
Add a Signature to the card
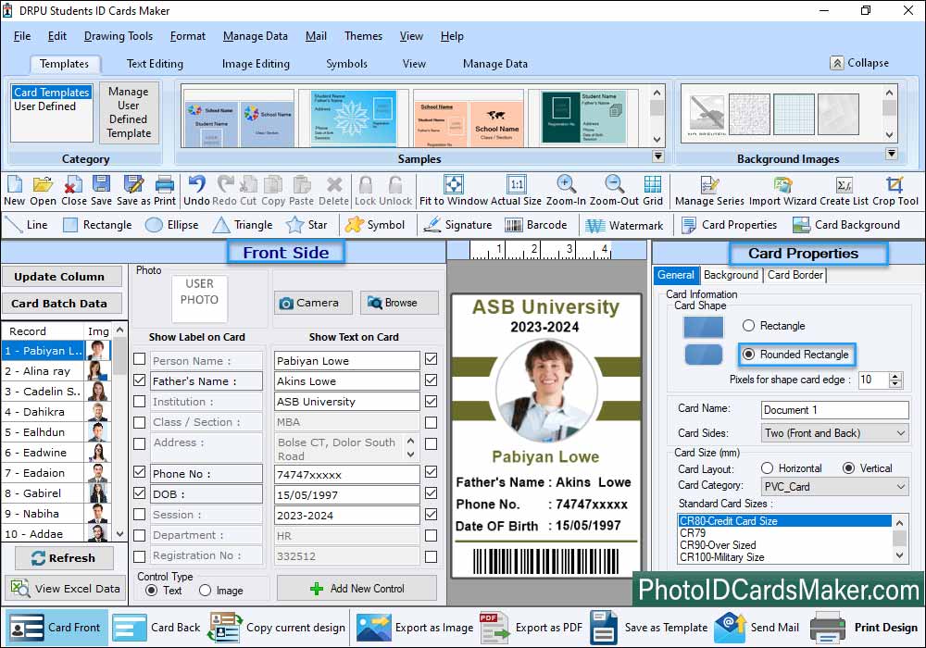pyautogui.click(x=457, y=225)
